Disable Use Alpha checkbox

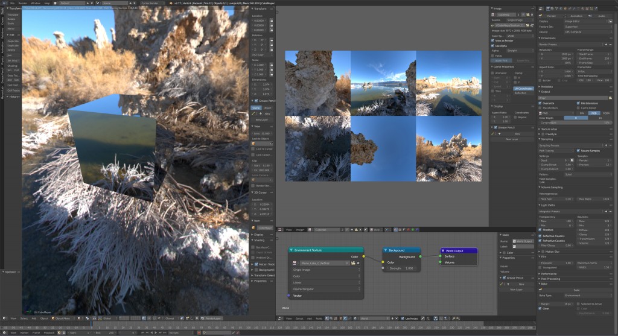[492, 46]
